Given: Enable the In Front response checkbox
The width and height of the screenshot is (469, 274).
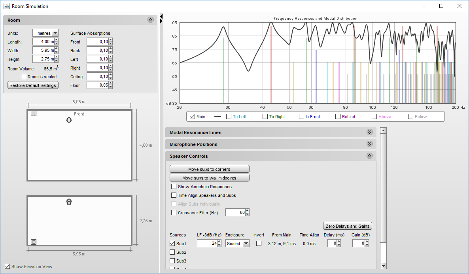Looking at the screenshot, I should tap(301, 116).
